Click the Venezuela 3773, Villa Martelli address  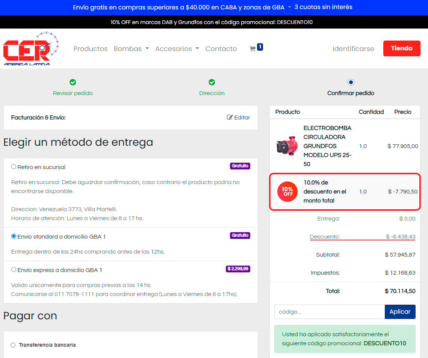coord(64,209)
